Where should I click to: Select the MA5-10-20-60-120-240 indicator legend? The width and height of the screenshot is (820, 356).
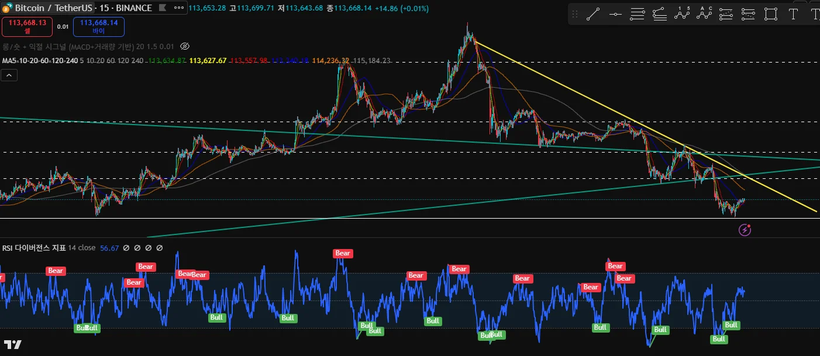coord(39,61)
